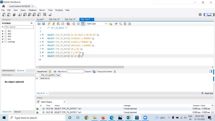
Task: Open Excel from the Windows taskbar
Action: tap(128, 118)
